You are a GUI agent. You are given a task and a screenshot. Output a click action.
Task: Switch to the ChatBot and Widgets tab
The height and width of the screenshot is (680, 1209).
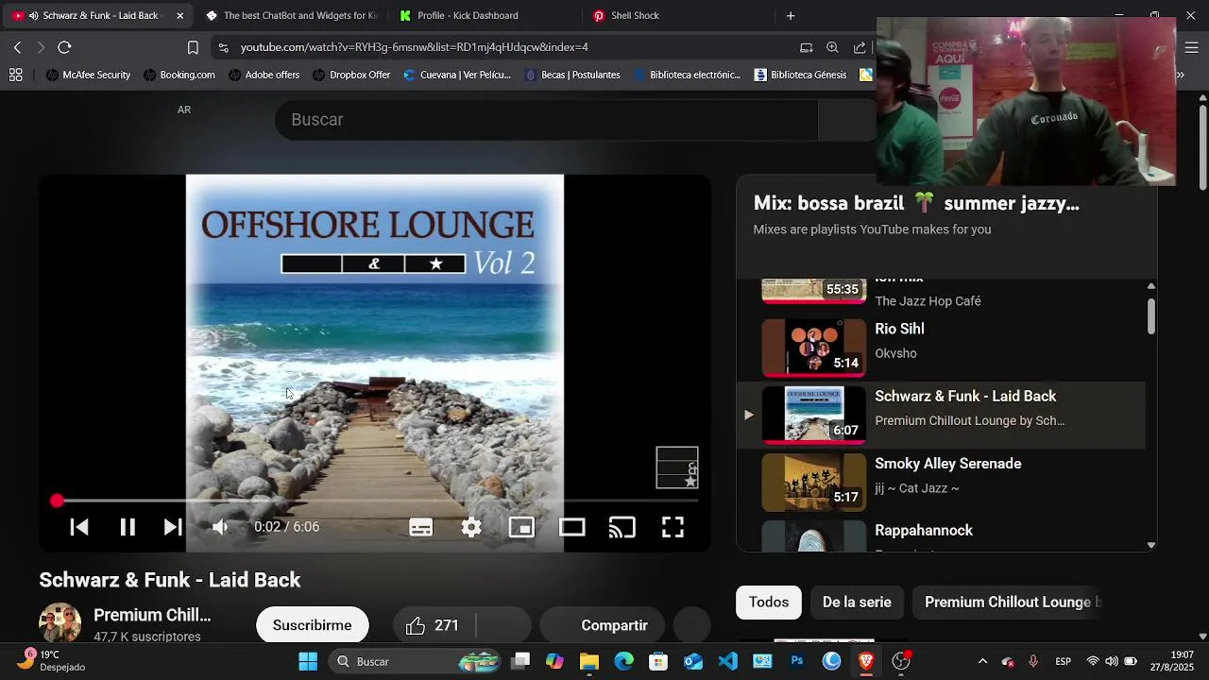click(x=292, y=15)
